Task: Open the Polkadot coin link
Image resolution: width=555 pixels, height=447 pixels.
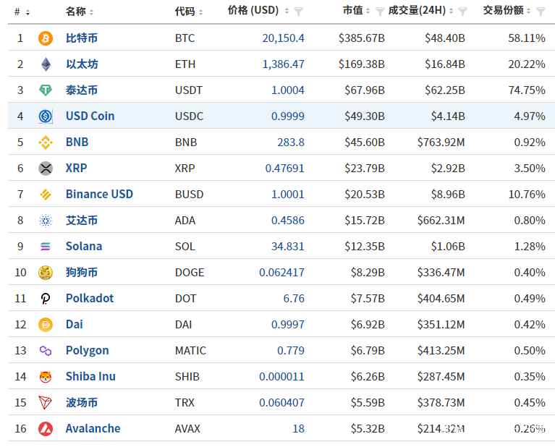Action: point(89,299)
